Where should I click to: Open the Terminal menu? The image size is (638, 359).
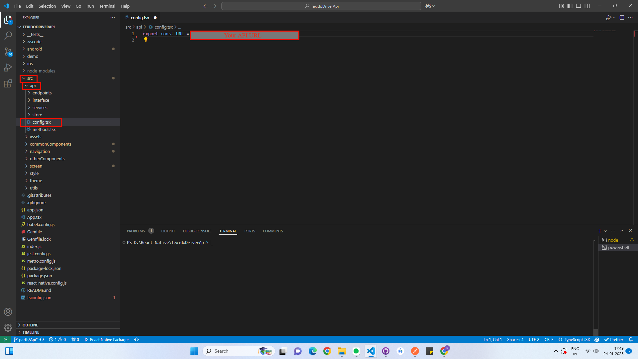point(107,6)
